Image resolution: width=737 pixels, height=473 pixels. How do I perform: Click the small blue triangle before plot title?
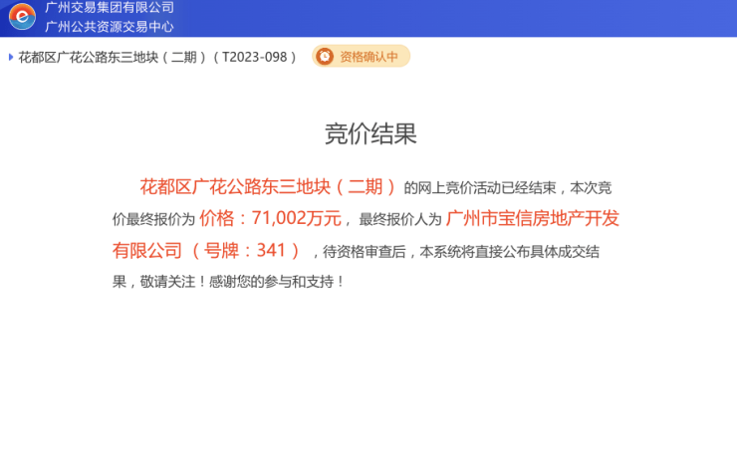pos(11,57)
